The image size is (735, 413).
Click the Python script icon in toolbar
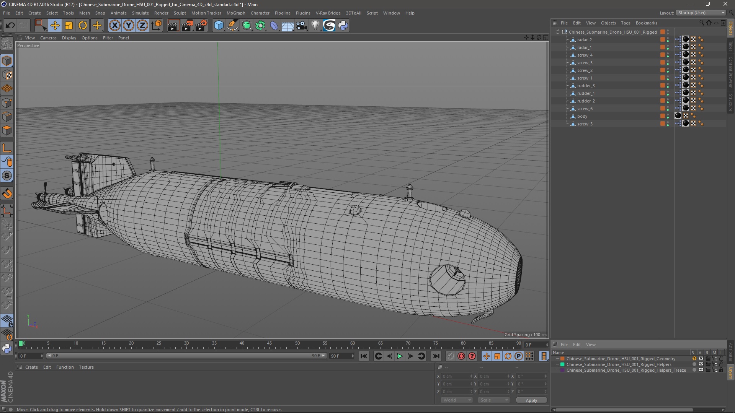[343, 26]
